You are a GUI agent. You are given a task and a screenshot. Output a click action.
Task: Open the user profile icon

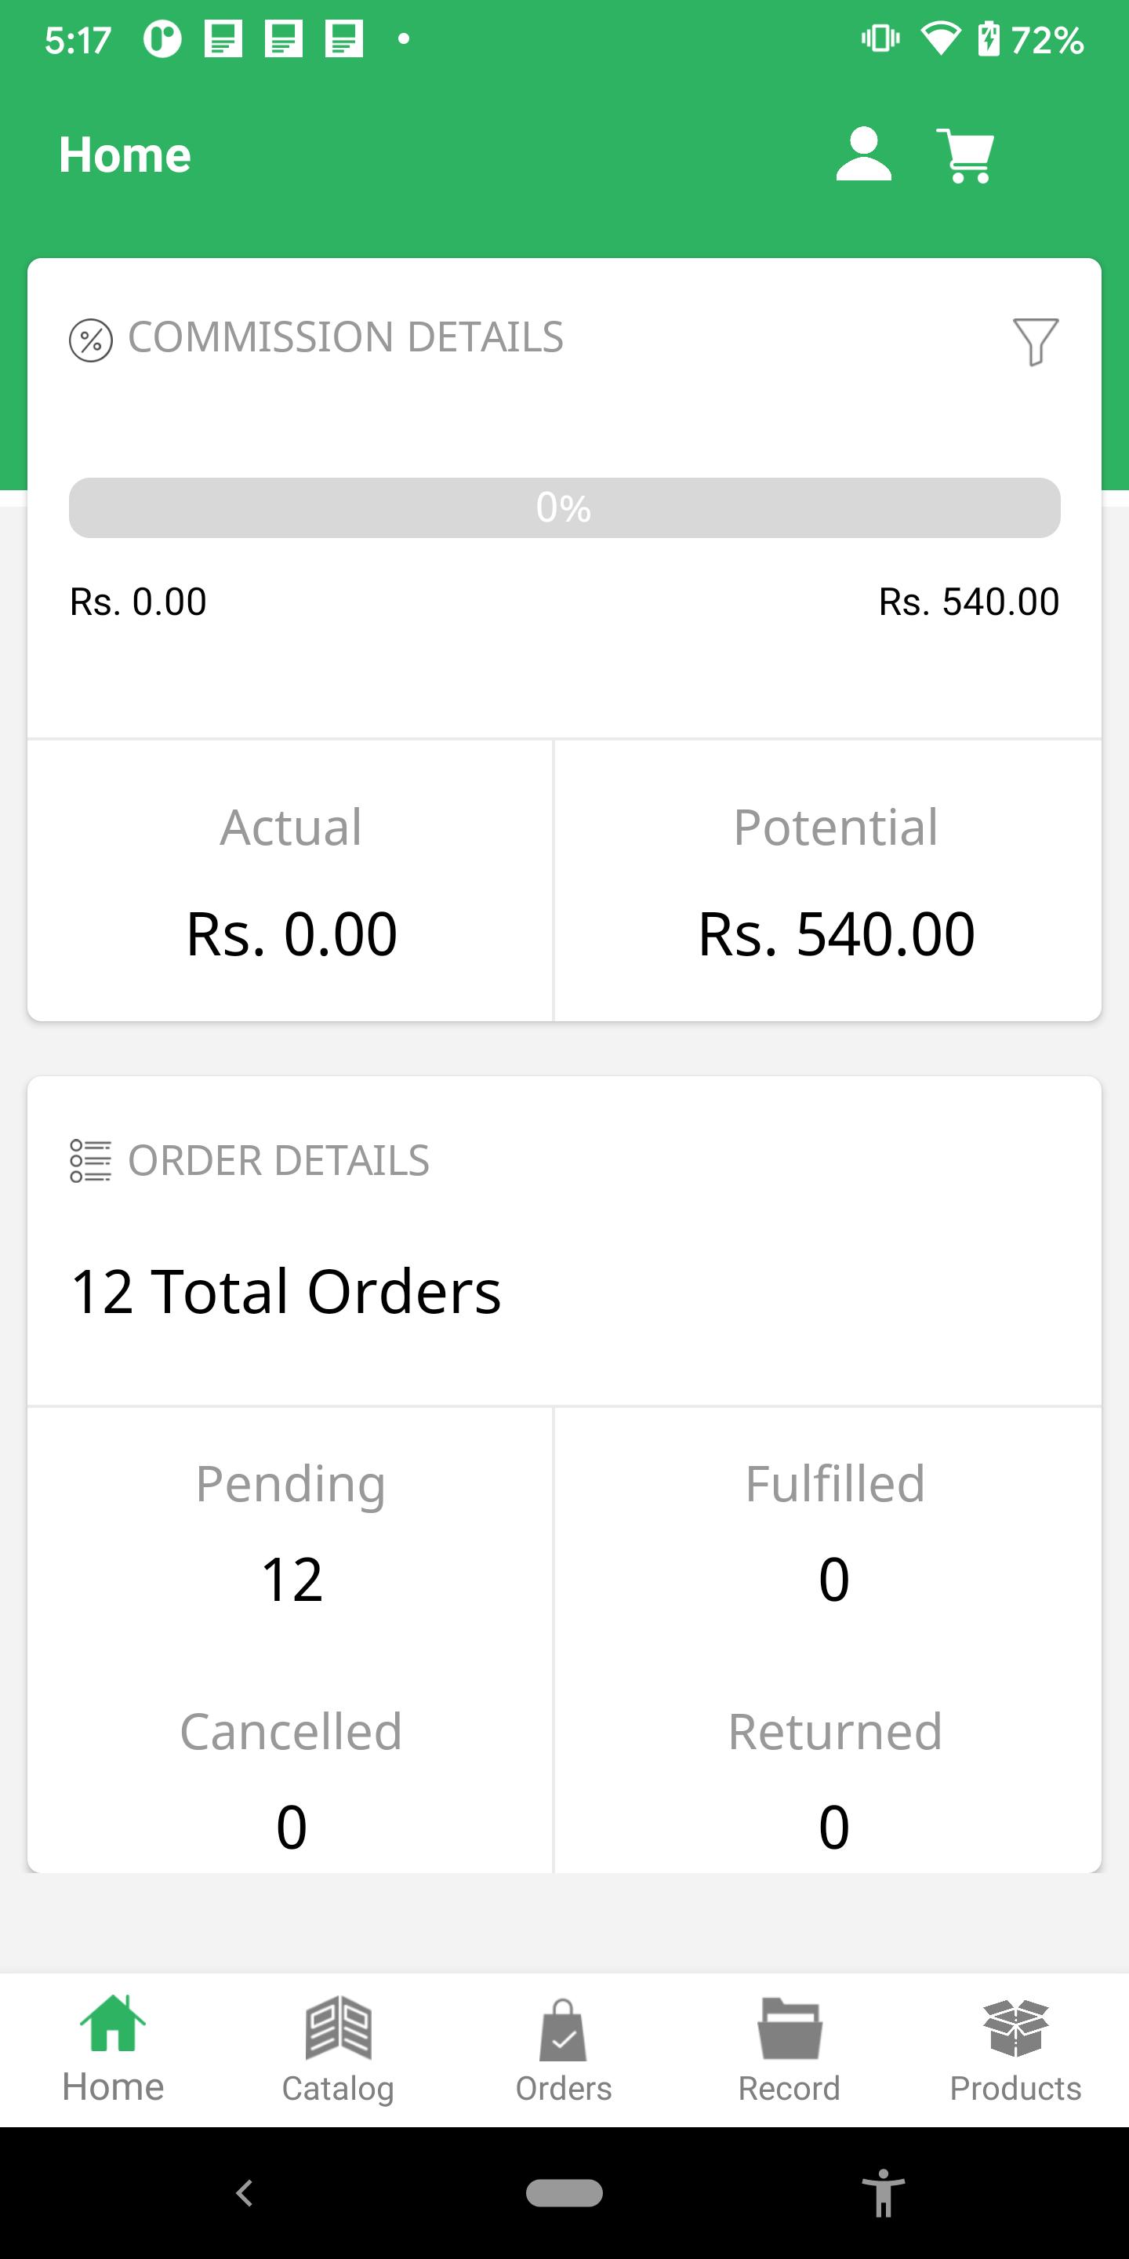(863, 155)
